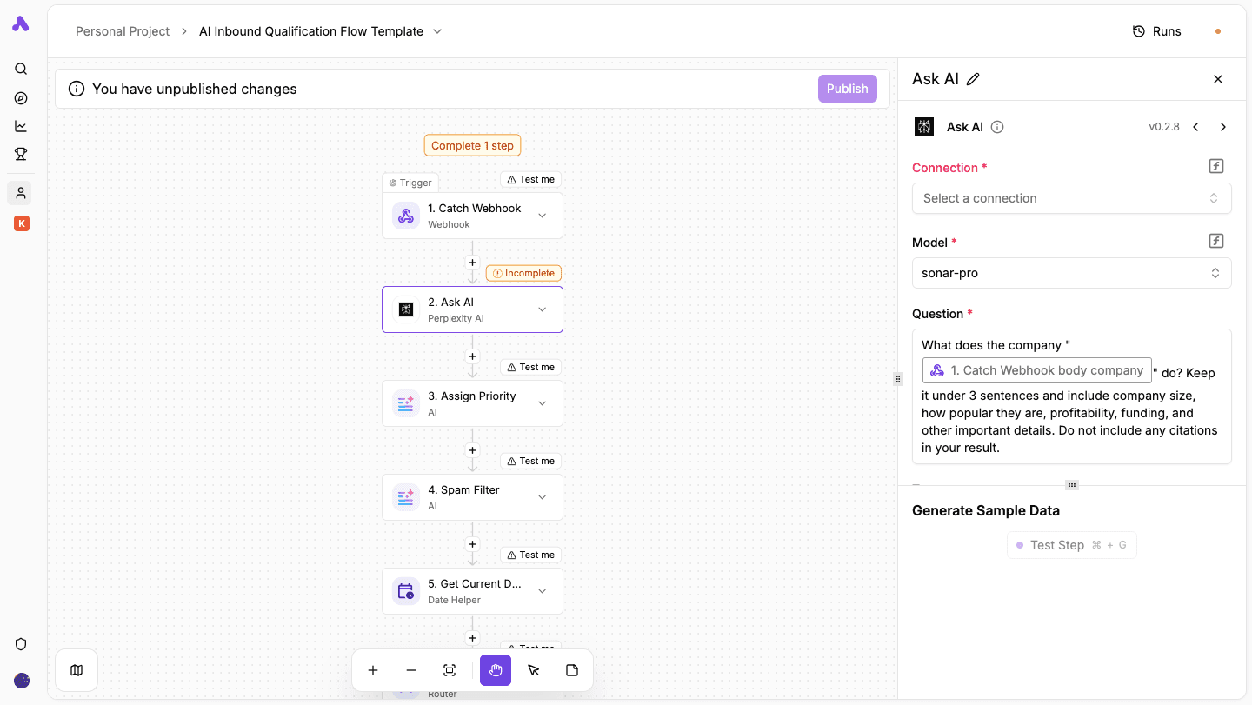This screenshot has height=705, width=1252.
Task: Go back to Personal Project breadcrumb
Action: point(122,31)
